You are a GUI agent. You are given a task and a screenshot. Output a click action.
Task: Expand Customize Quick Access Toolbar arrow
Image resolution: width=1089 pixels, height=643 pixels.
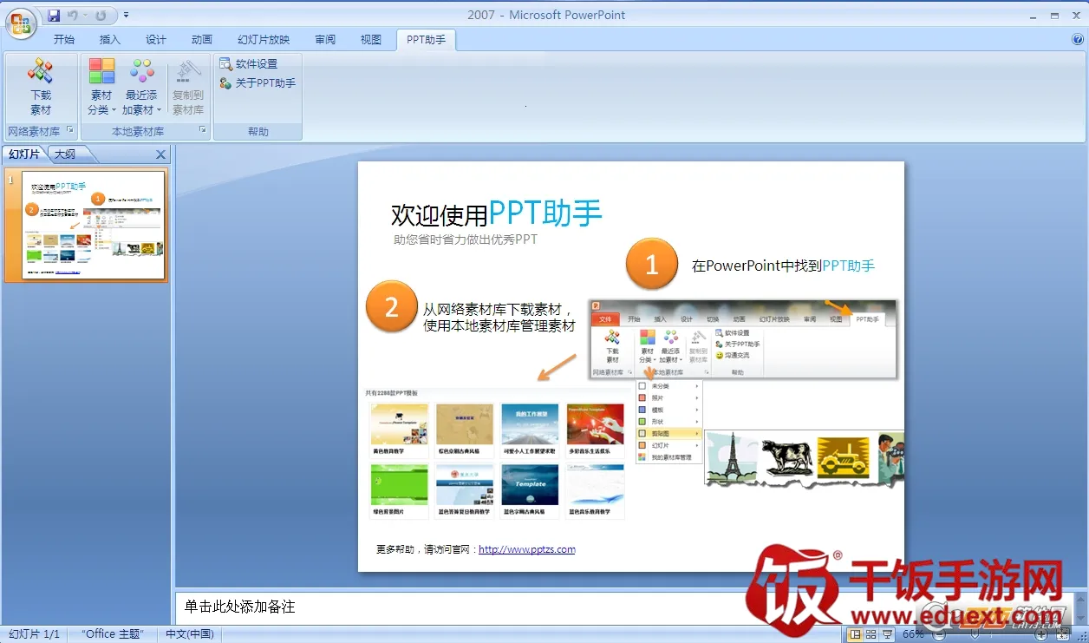127,16
